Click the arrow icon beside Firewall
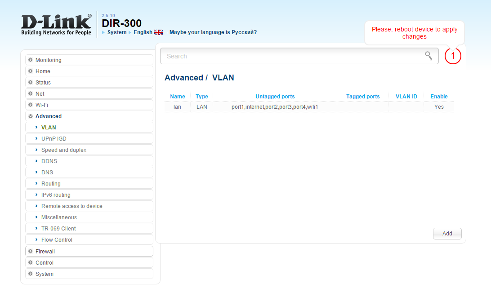Image resolution: width=491 pixels, height=288 pixels. [31, 251]
